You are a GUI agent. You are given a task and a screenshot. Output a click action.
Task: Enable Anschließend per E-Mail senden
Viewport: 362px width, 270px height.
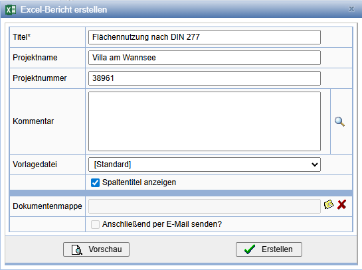point(95,224)
